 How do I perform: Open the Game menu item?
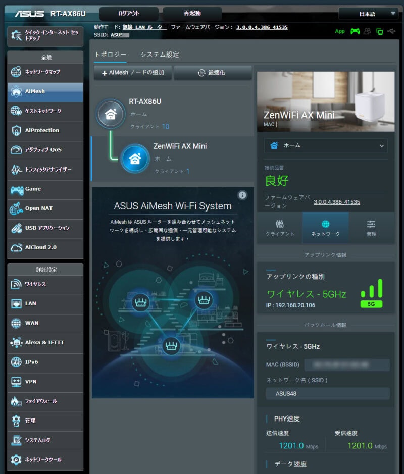coord(45,189)
